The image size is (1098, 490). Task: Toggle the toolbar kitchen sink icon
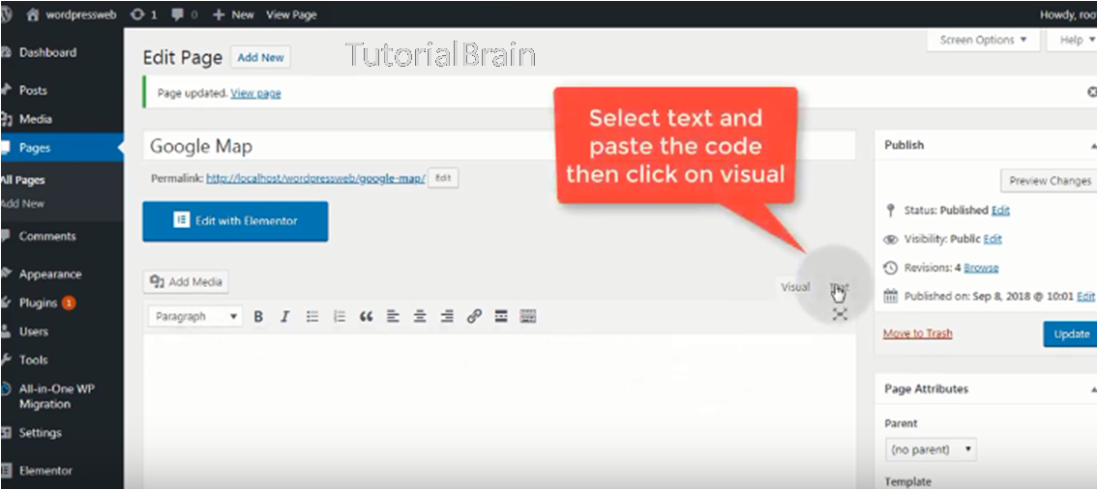click(x=528, y=316)
